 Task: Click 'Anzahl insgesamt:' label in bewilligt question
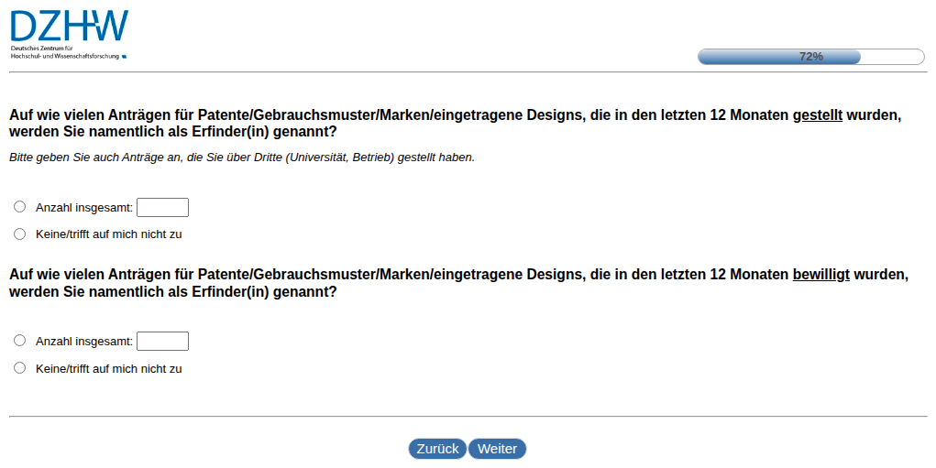pyautogui.click(x=84, y=342)
